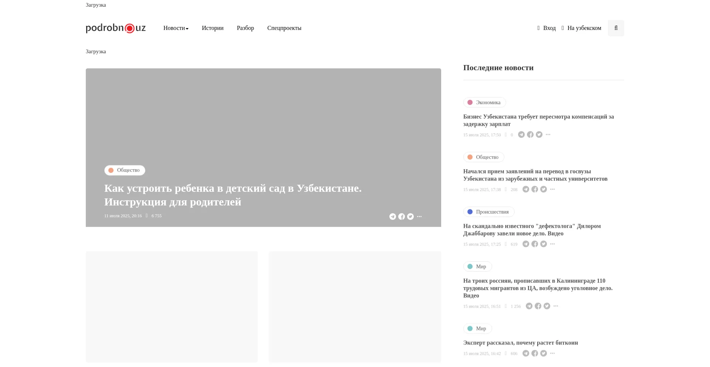Open more options for bitcoin article

pyautogui.click(x=552, y=353)
